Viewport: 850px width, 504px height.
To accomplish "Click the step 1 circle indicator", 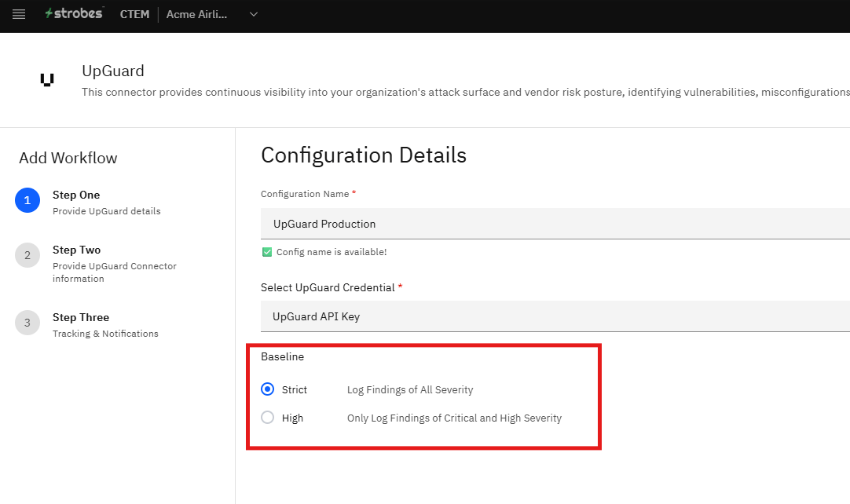I will 27,200.
